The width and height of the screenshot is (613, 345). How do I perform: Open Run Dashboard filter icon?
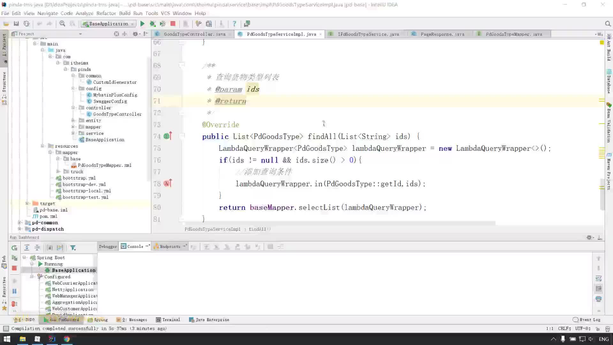[73, 248]
